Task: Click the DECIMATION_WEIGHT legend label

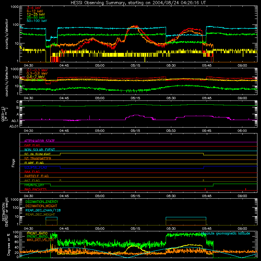Action: pyautogui.click(x=41, y=206)
